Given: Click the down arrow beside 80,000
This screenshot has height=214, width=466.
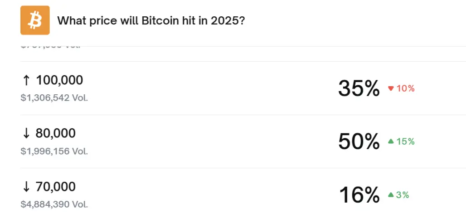Looking at the screenshot, I should coord(26,133).
